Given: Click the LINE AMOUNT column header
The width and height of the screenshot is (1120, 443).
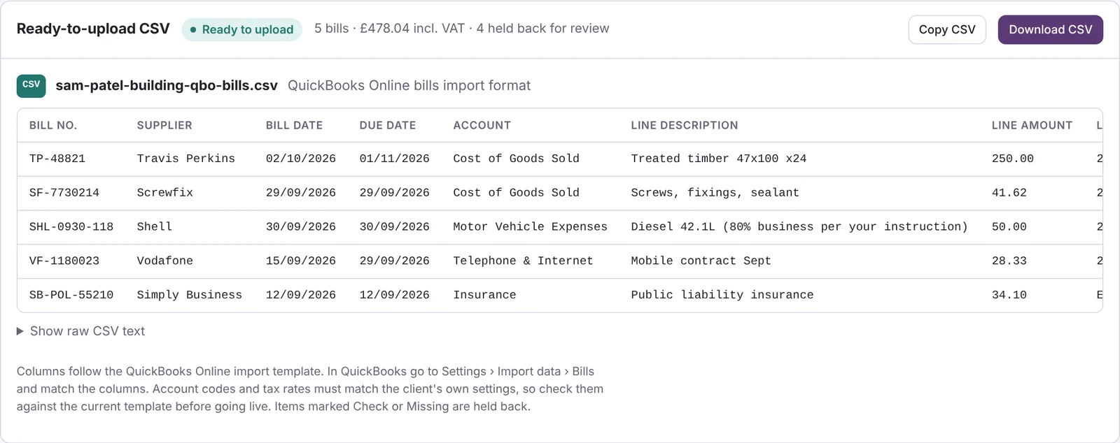Looking at the screenshot, I should 1032,125.
